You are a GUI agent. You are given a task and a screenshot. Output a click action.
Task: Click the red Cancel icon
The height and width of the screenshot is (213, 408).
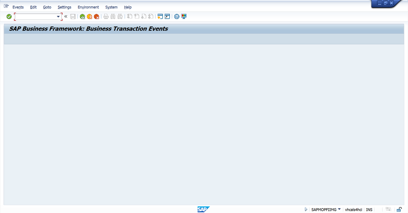coord(96,17)
